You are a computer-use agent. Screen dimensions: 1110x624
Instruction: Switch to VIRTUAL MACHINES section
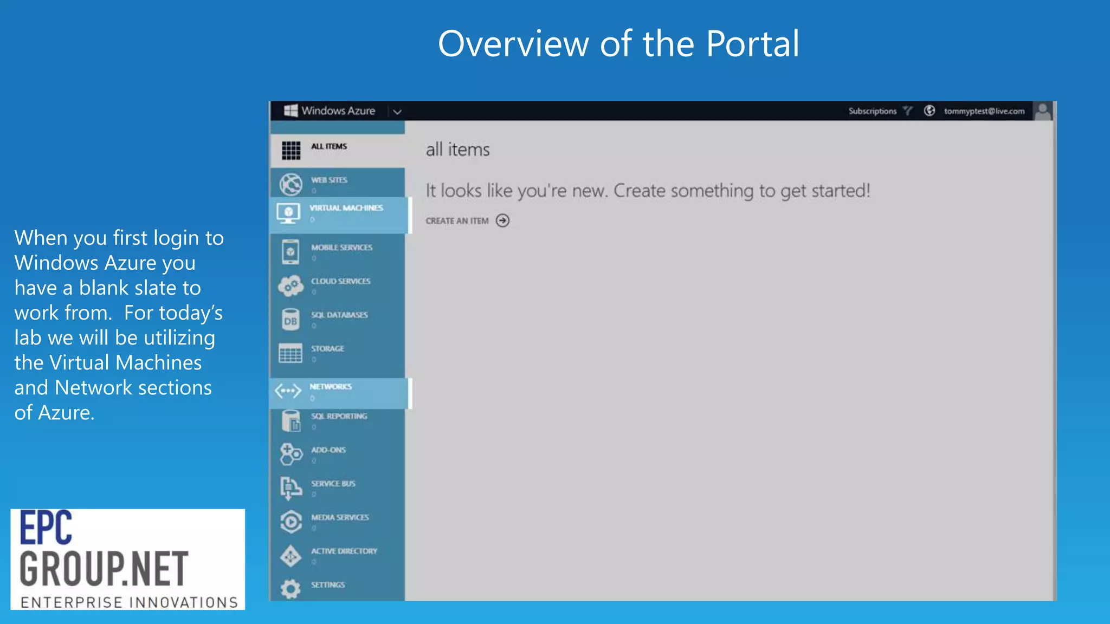click(346, 208)
